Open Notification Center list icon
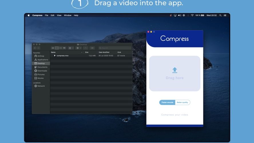 pos(225,15)
